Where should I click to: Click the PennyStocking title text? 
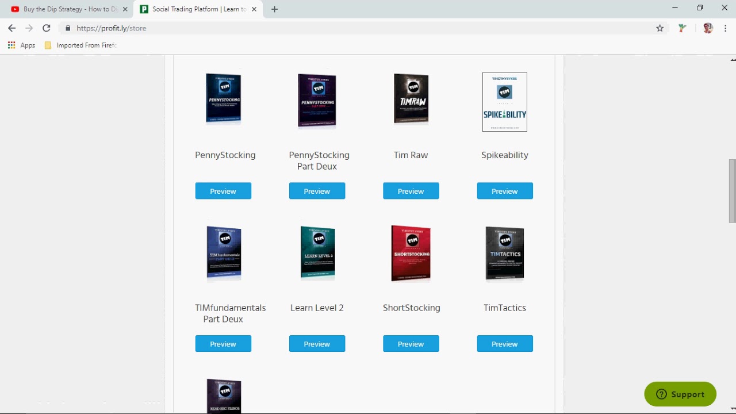click(225, 155)
